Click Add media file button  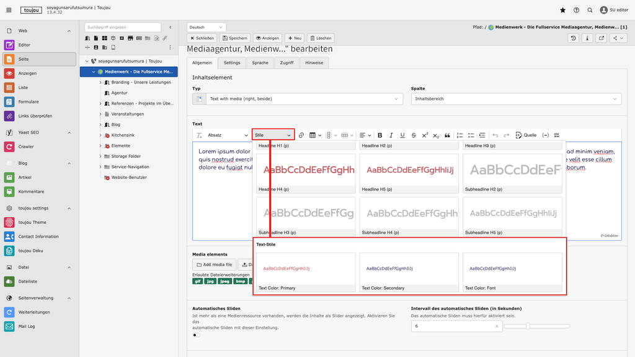[x=214, y=265]
